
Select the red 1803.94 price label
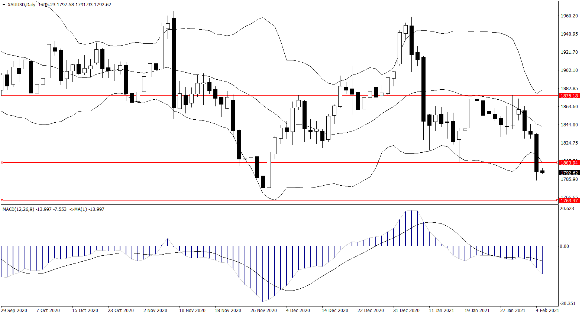pyautogui.click(x=569, y=163)
